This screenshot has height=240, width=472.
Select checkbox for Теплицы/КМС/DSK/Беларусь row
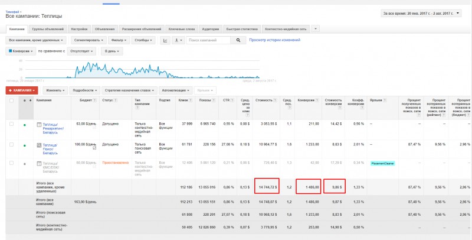pyautogui.click(x=11, y=163)
